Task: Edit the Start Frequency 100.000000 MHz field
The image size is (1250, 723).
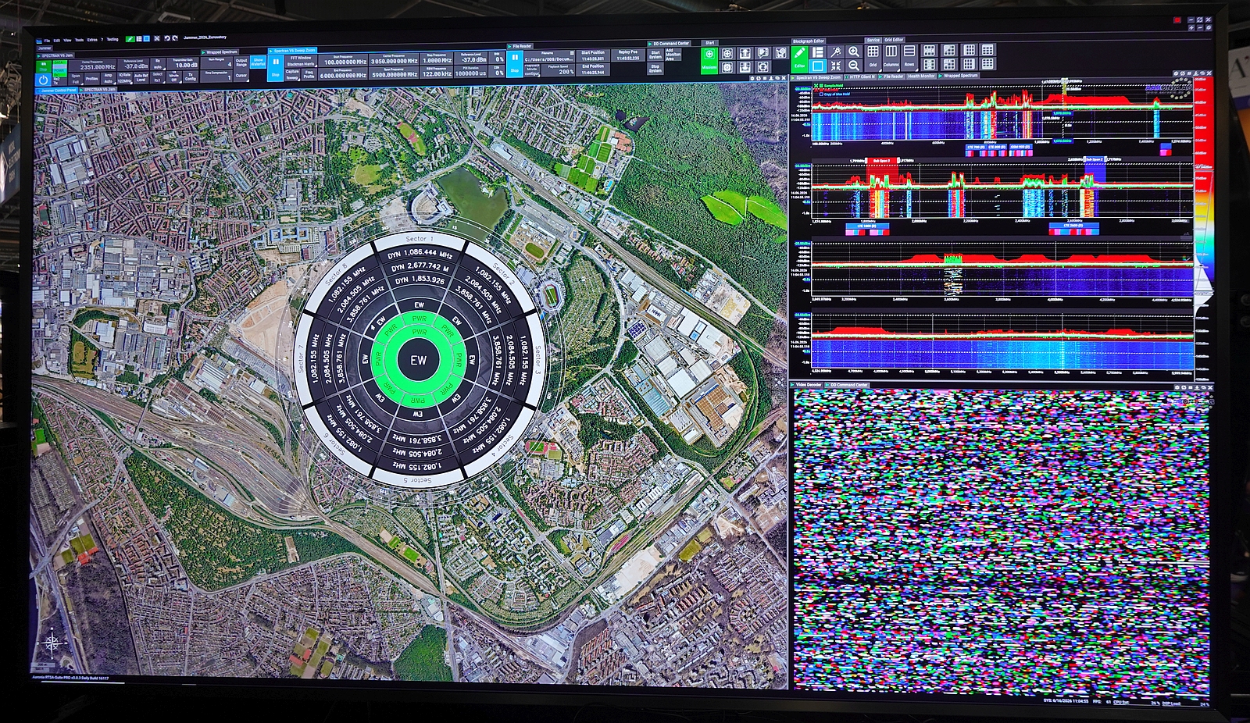Action: point(344,61)
